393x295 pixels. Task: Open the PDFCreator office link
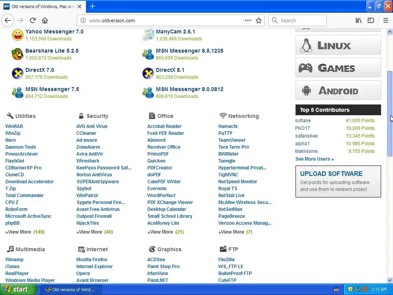tap(160, 167)
